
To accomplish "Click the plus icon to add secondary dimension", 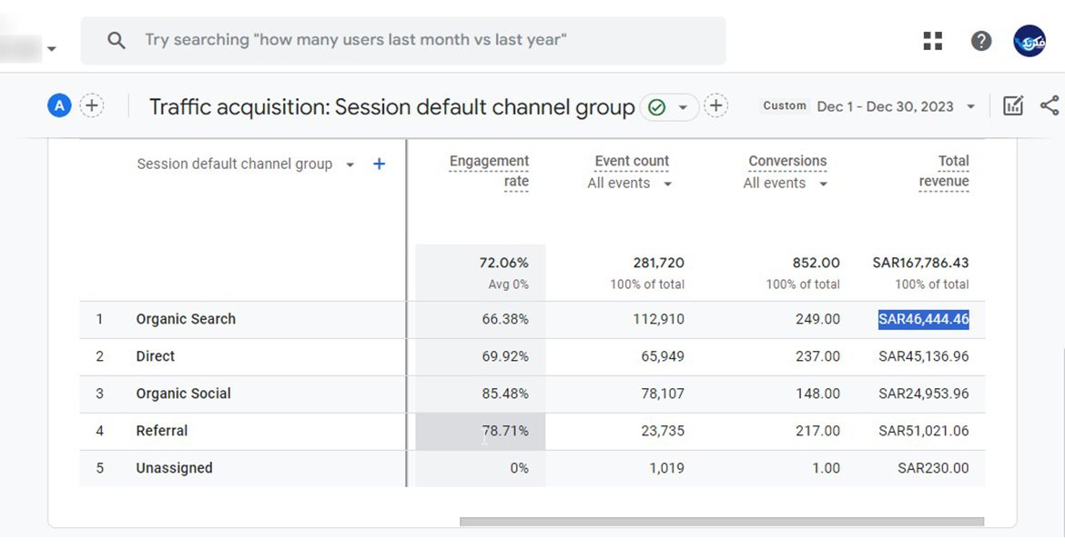I will click(380, 164).
